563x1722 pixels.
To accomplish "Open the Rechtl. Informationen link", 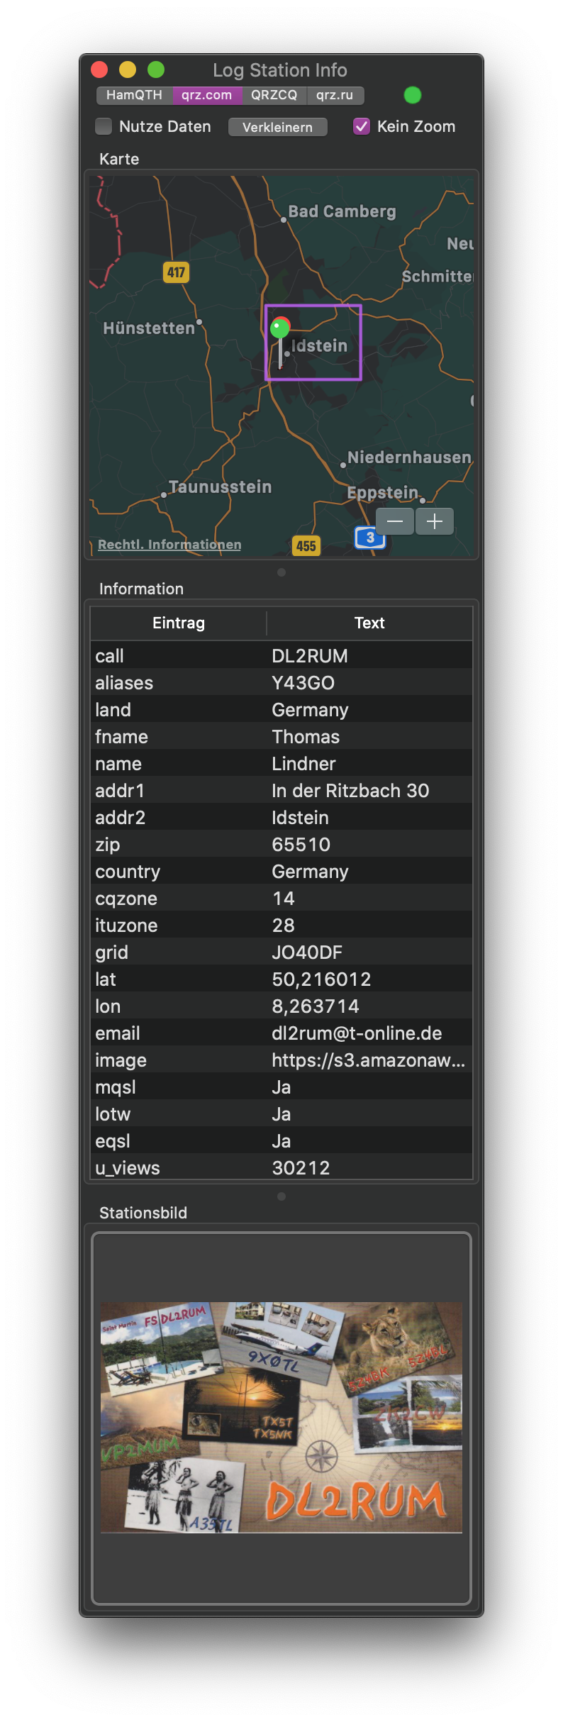I will (x=169, y=544).
